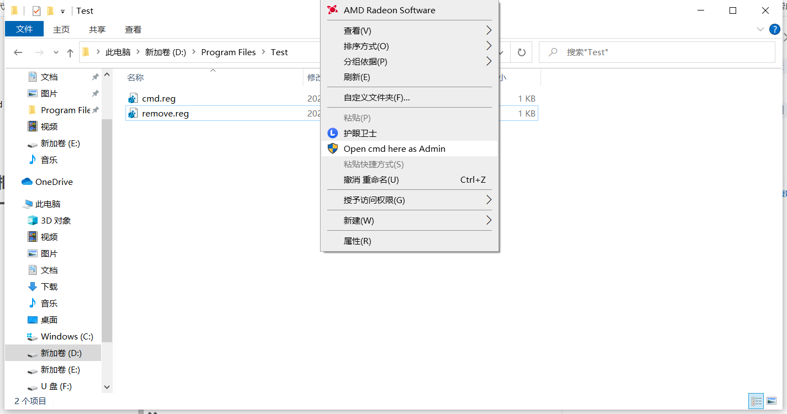Click breadcrumb chevron after 新加卷 (D:)
The width and height of the screenshot is (787, 414).
(193, 52)
